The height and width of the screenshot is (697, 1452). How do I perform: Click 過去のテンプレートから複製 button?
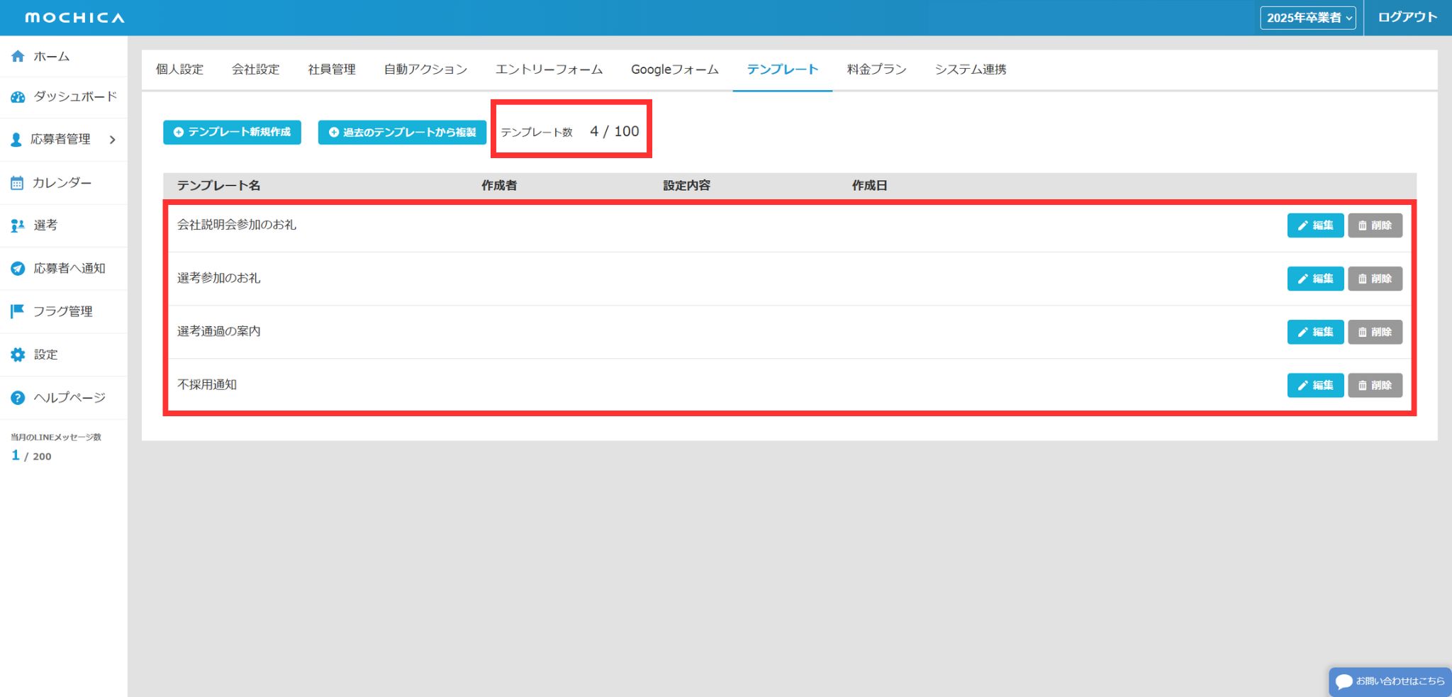(x=402, y=133)
